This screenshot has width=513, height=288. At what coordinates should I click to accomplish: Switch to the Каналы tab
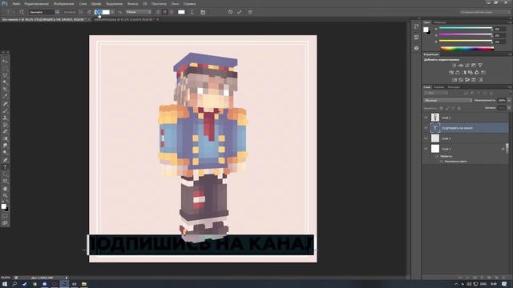[438, 87]
